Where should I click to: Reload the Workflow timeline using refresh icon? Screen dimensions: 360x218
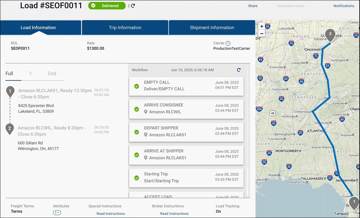pos(239,70)
